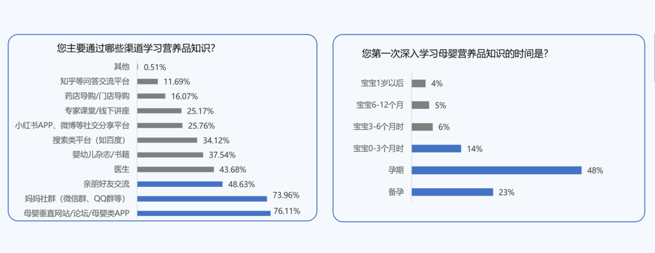The height and width of the screenshot is (253, 655).
Task: Click the 其他 0.51% data label
Action: 155,67
